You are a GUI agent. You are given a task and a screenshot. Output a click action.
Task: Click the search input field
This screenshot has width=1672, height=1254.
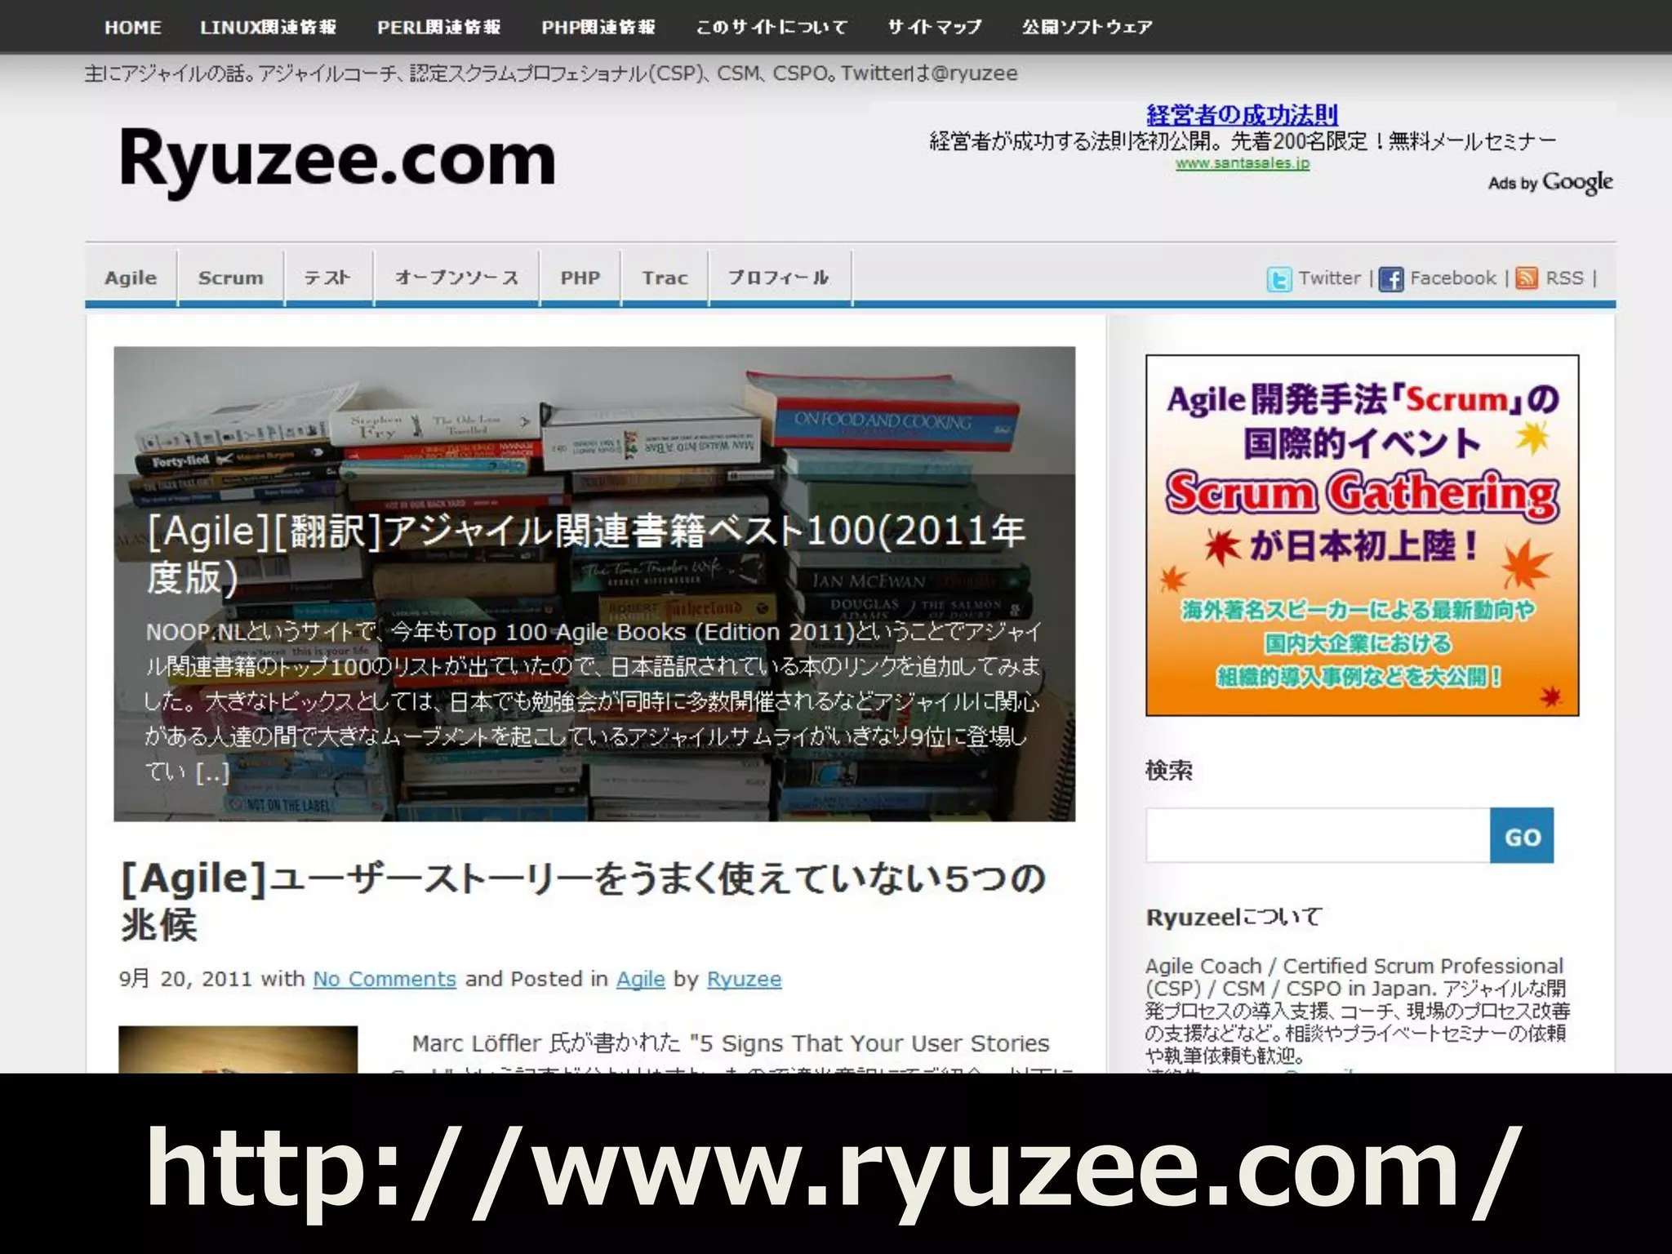click(1317, 836)
